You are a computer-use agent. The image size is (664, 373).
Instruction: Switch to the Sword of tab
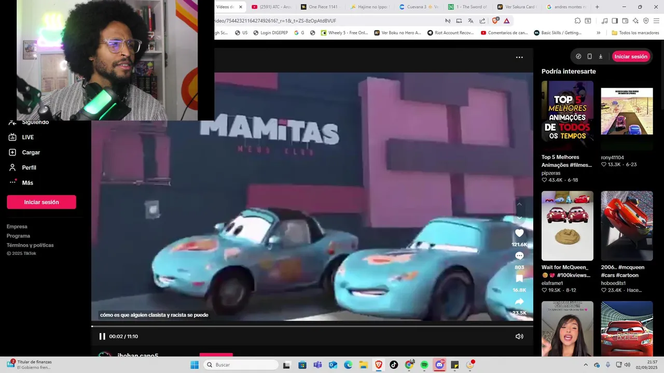pyautogui.click(x=468, y=7)
